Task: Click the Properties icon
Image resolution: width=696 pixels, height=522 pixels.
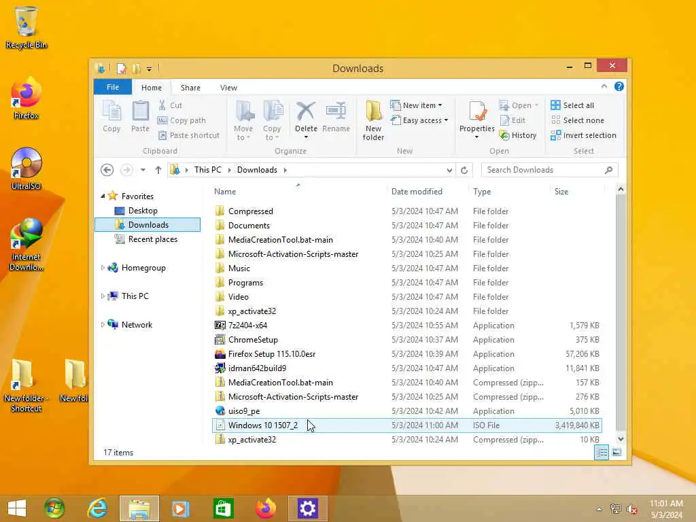Action: 477,111
